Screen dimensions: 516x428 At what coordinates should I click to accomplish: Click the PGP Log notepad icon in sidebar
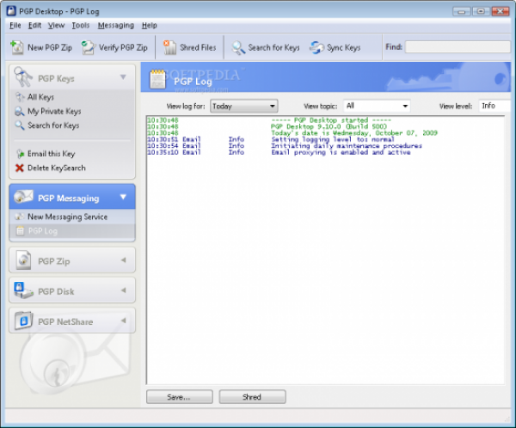(x=20, y=231)
